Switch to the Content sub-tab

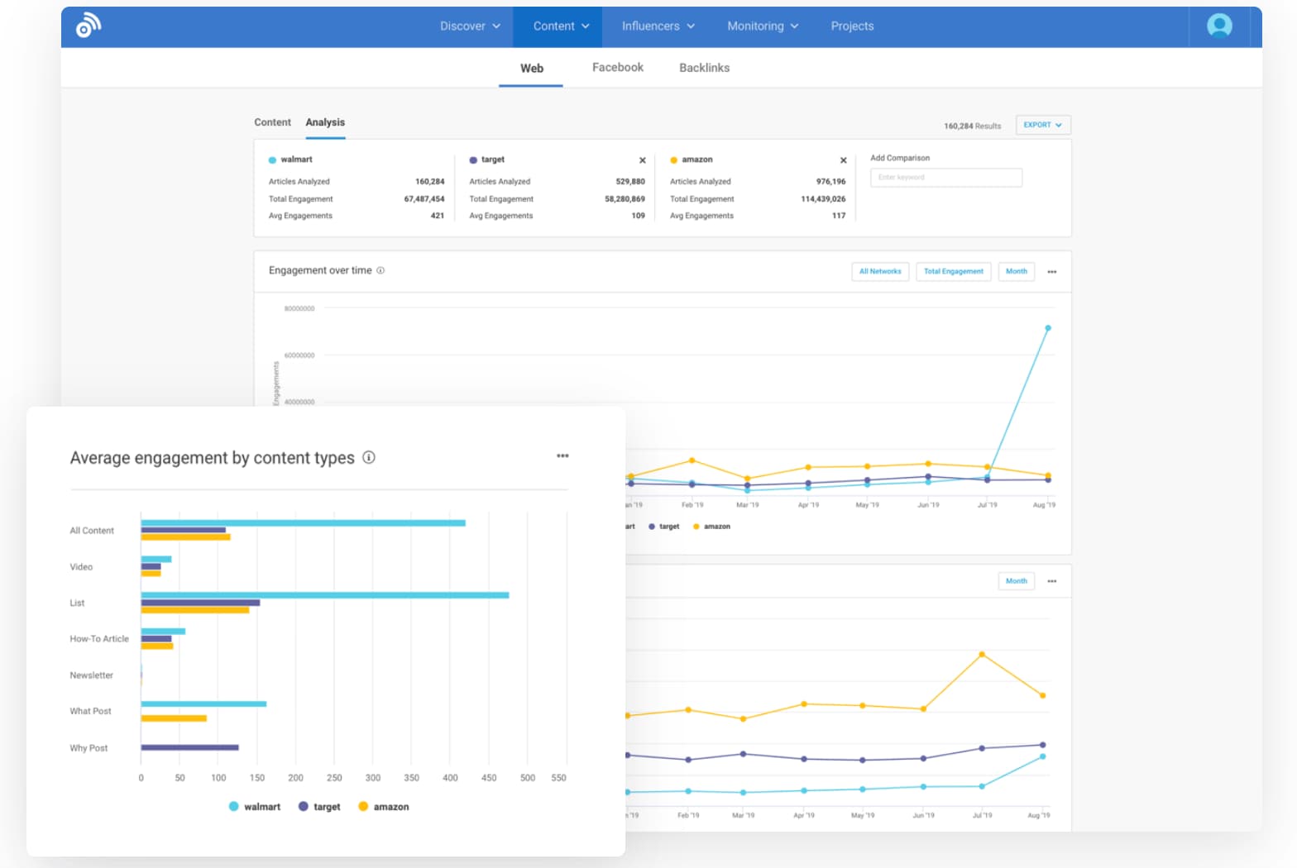pyautogui.click(x=272, y=122)
